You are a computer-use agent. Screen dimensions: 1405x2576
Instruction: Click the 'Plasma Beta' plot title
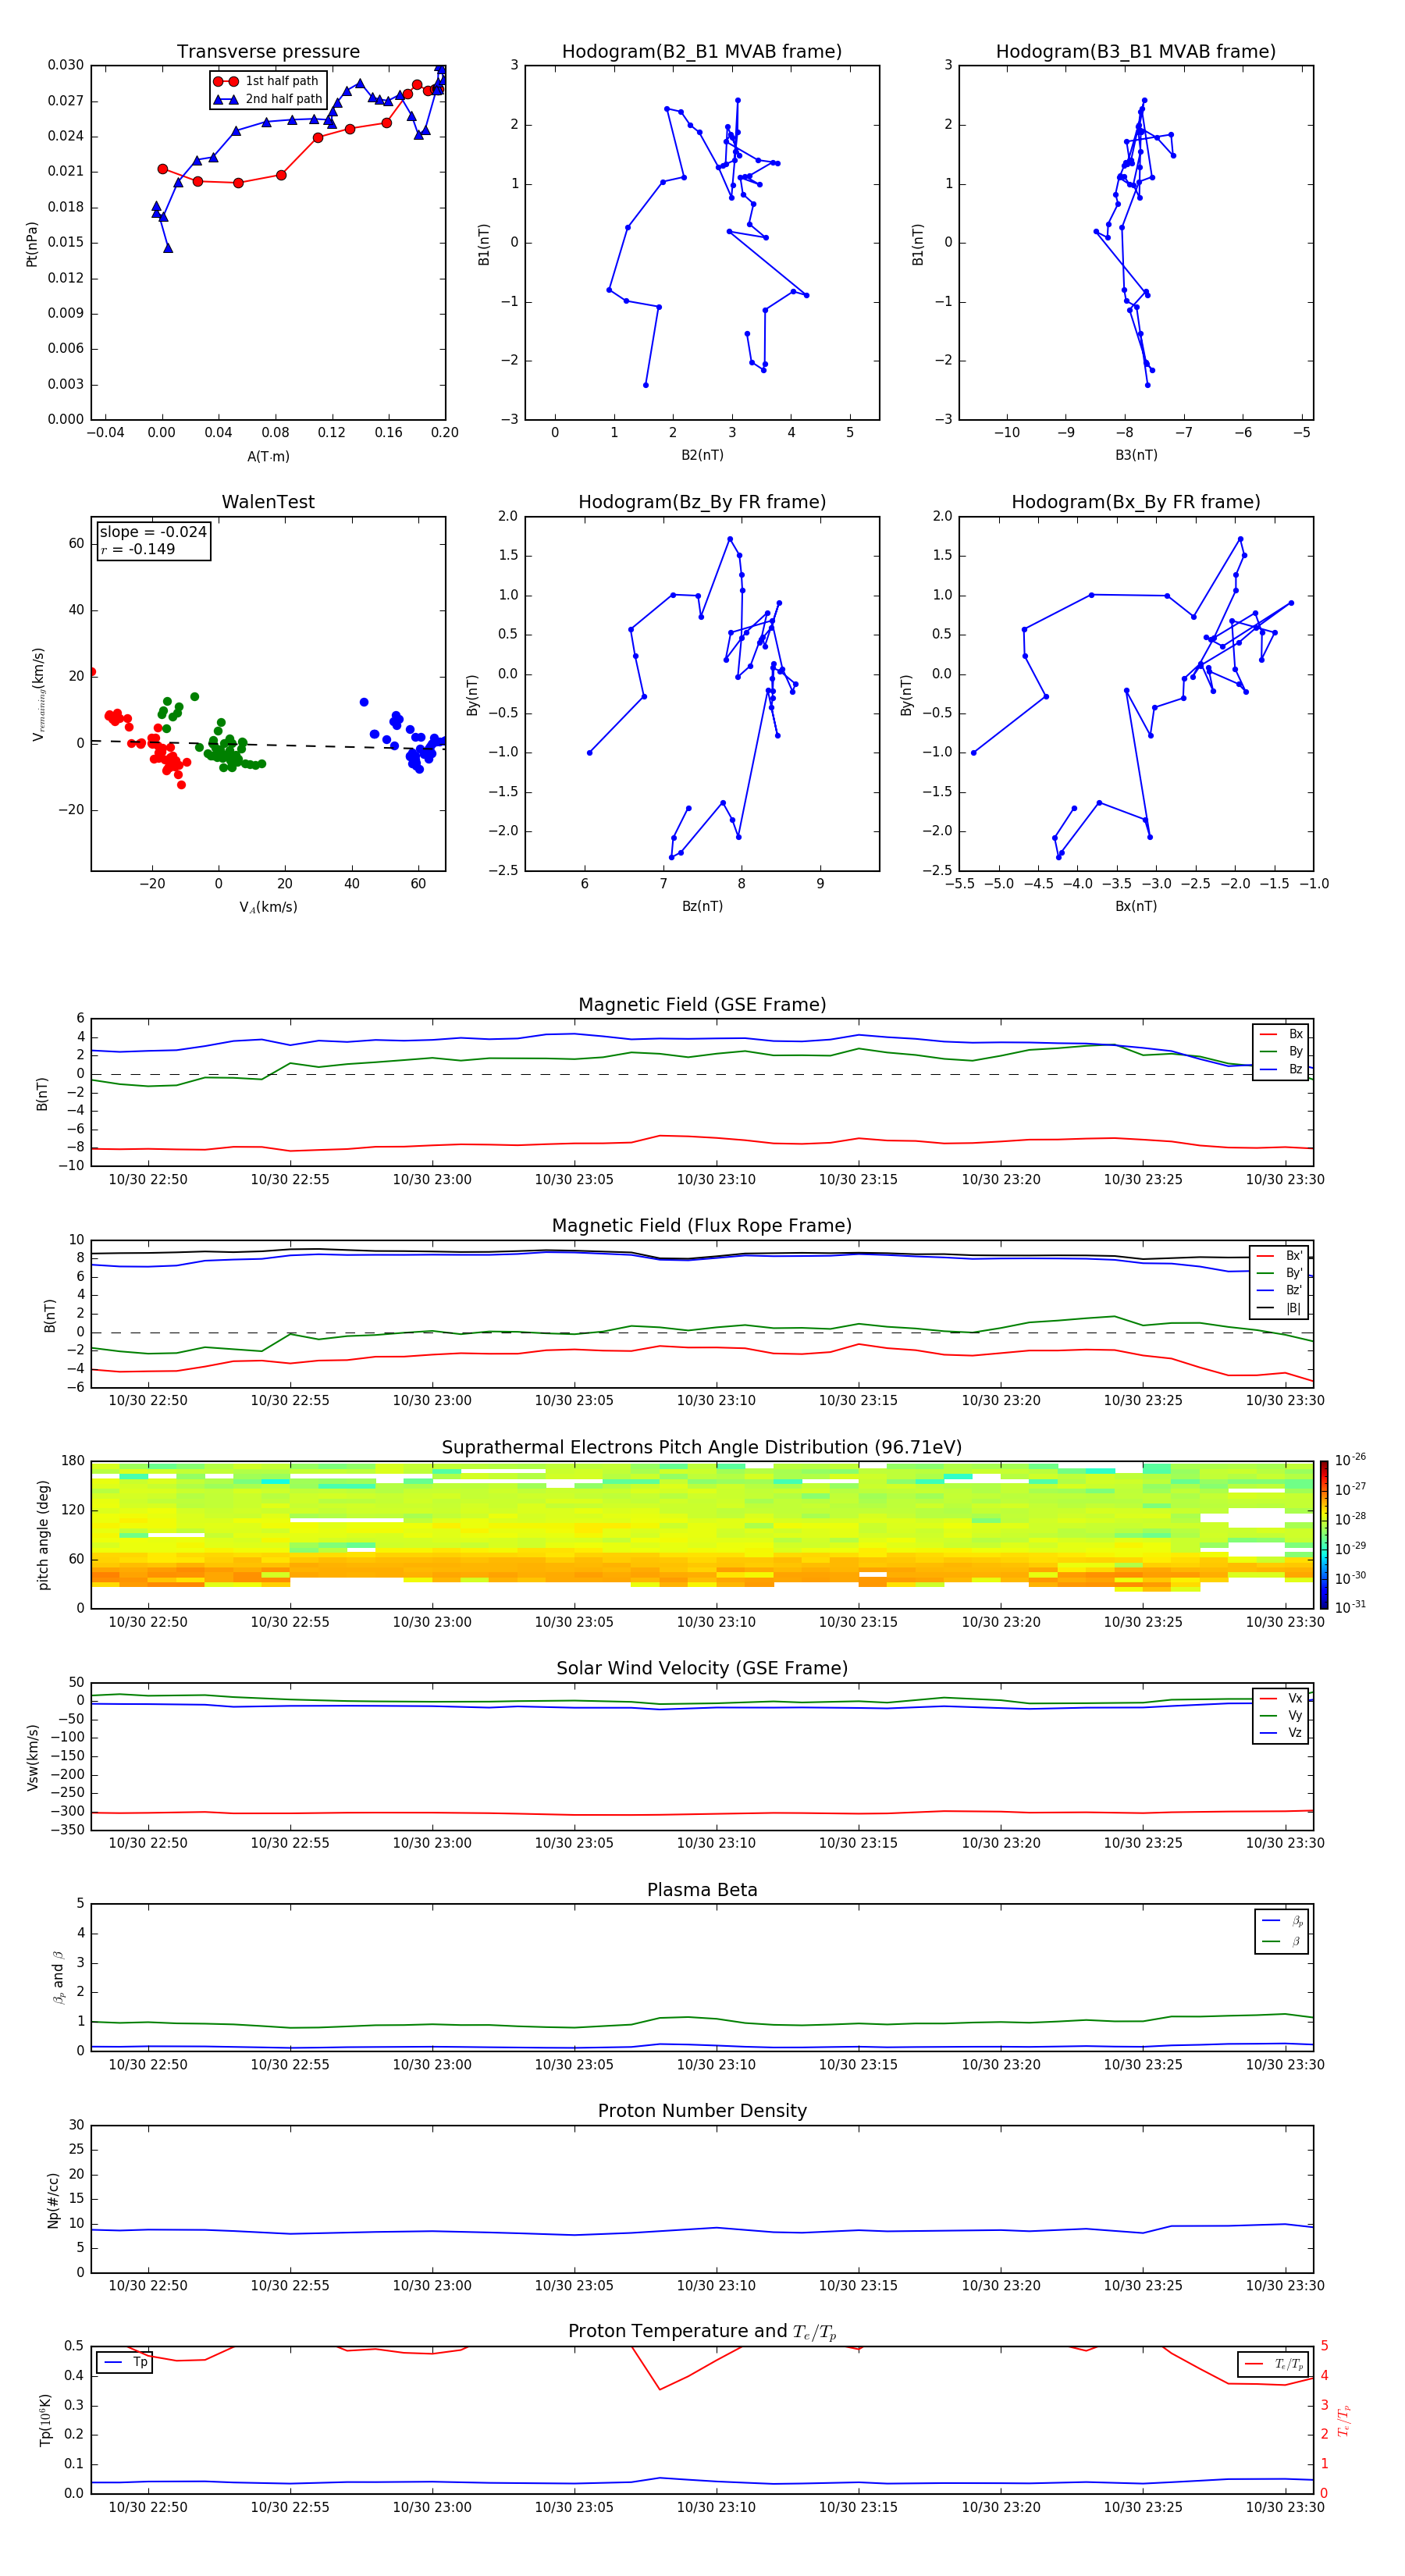click(702, 1890)
